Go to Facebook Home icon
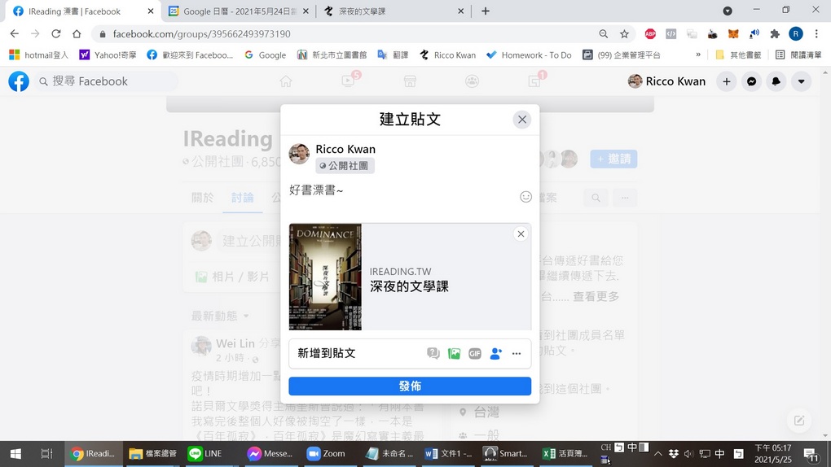This screenshot has height=467, width=831. pyautogui.click(x=286, y=81)
